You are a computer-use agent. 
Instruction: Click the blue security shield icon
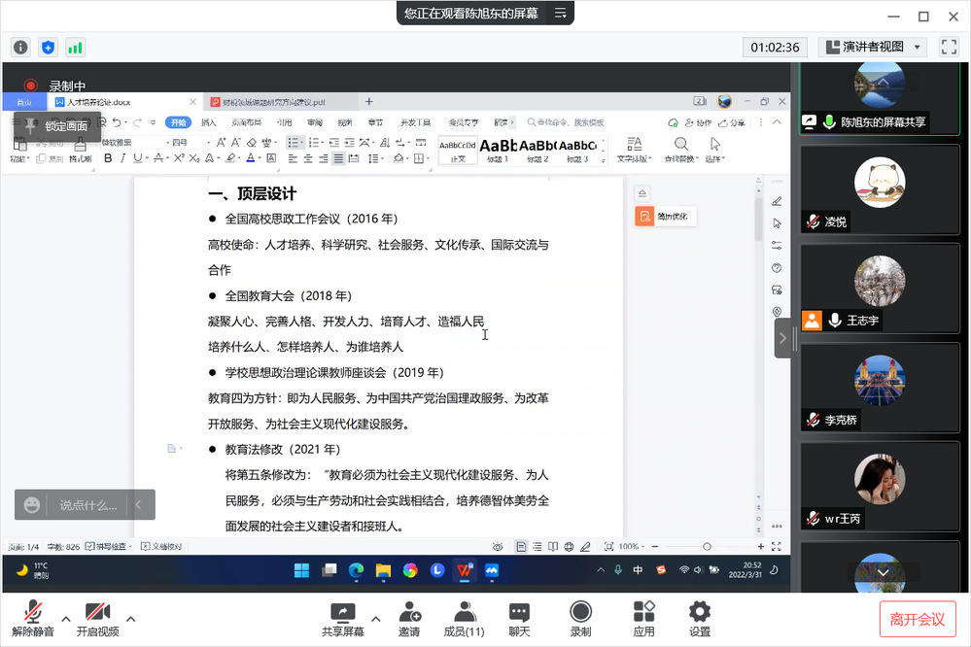48,47
